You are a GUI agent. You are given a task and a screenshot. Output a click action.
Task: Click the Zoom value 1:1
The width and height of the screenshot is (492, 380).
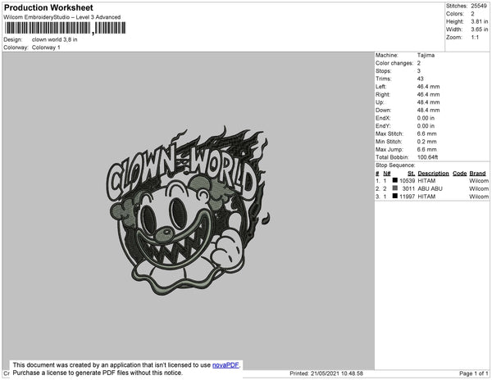[475, 38]
